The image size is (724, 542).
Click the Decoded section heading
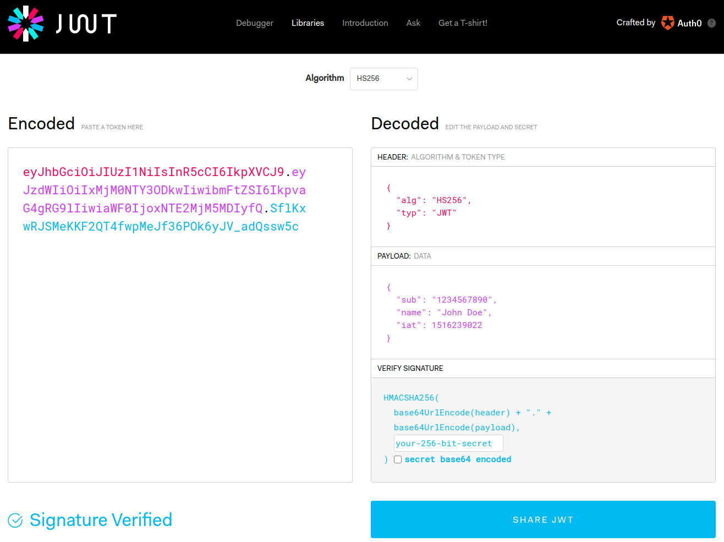click(405, 123)
